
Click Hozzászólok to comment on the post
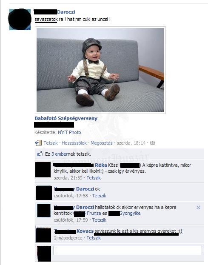74,143
